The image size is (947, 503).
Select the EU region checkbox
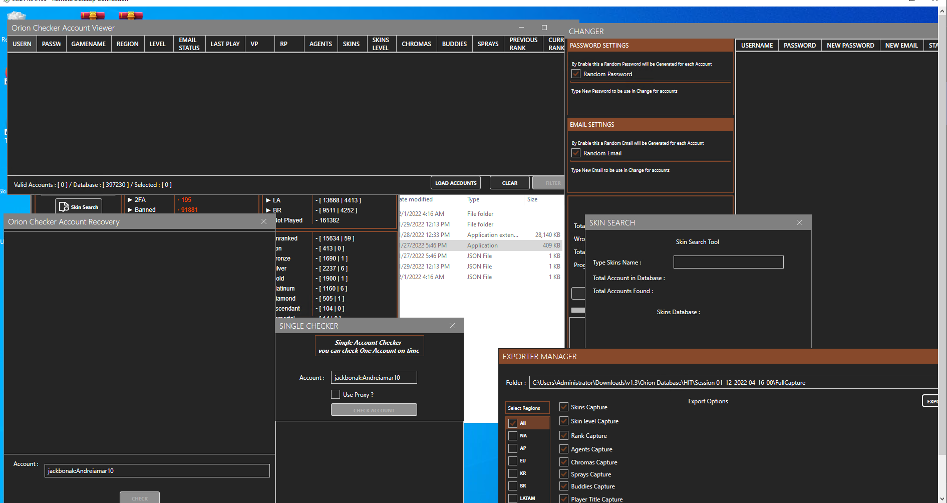pos(513,460)
